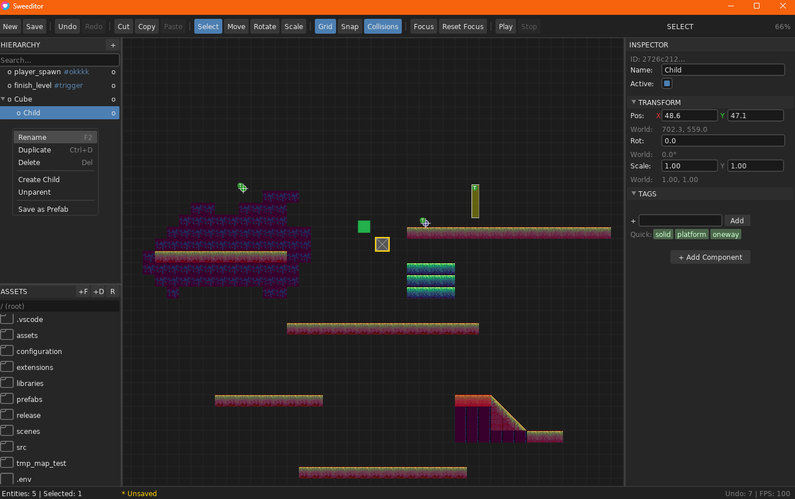Click the selected yellow-outlined Child entity
This screenshot has width=795, height=499.
point(382,244)
